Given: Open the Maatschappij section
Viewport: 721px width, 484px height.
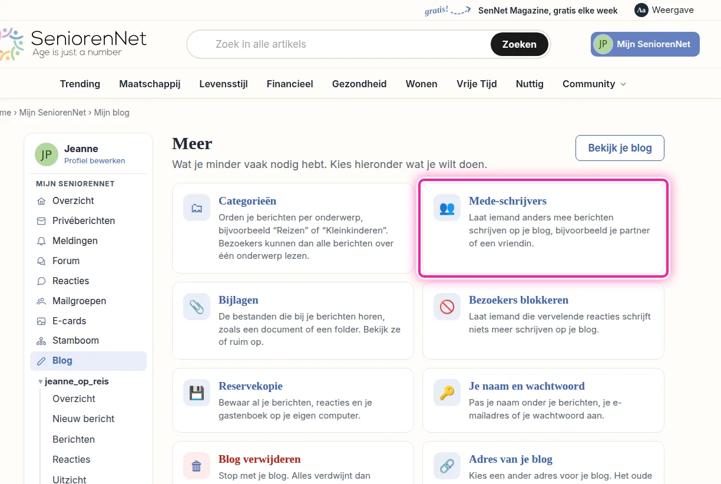Looking at the screenshot, I should [x=150, y=84].
